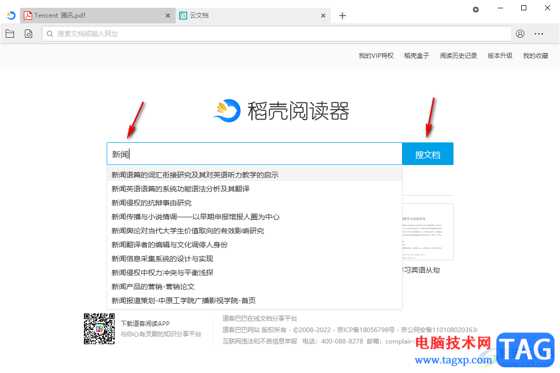Open the folder icon in the toolbar
Image resolution: width=560 pixels, height=373 pixels.
10,34
